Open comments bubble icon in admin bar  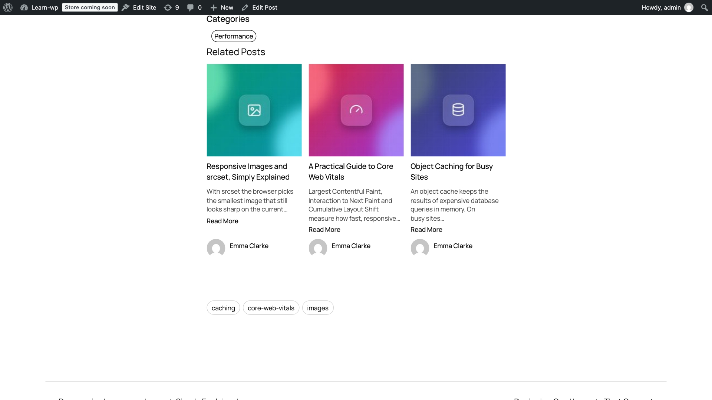point(190,7)
